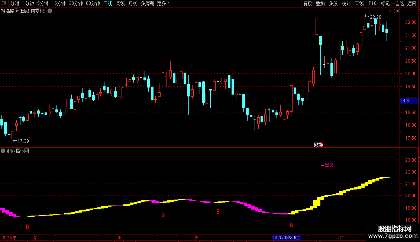Click the 2025年 year label on time axis
The width and height of the screenshot is (420, 242).
(9, 238)
